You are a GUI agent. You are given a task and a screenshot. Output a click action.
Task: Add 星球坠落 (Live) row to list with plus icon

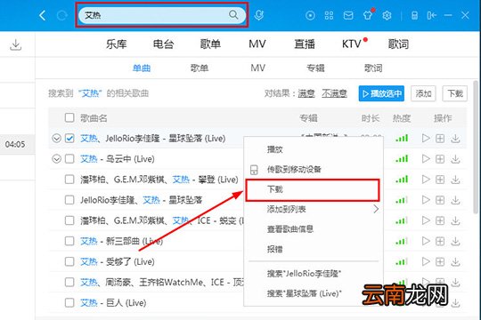coord(440,139)
